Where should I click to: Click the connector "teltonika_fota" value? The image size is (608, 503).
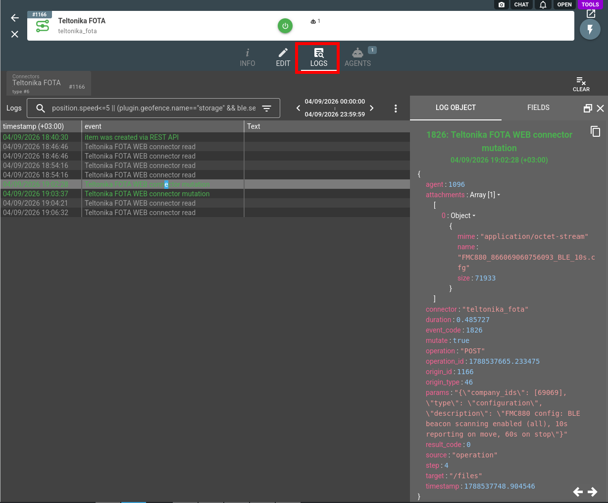coord(496,309)
